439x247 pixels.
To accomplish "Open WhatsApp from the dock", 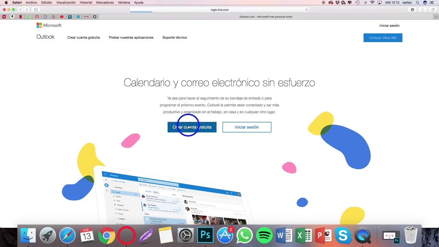I will tap(245, 235).
